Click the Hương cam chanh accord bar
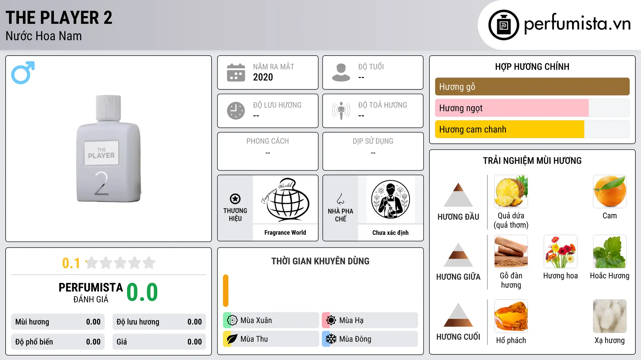This screenshot has width=641, height=360. (532, 129)
